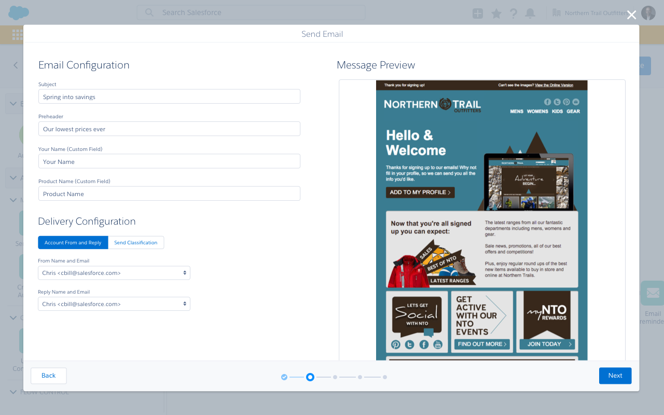Open the notifications bell
The width and height of the screenshot is (664, 415).
[530, 13]
